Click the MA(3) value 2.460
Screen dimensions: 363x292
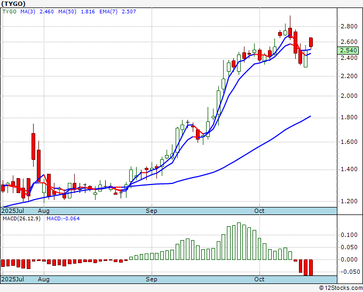pyautogui.click(x=46, y=12)
